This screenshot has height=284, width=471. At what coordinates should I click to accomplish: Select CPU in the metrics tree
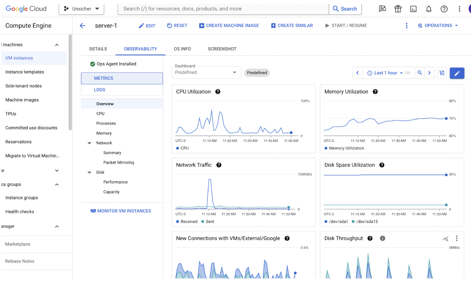[x=100, y=114]
